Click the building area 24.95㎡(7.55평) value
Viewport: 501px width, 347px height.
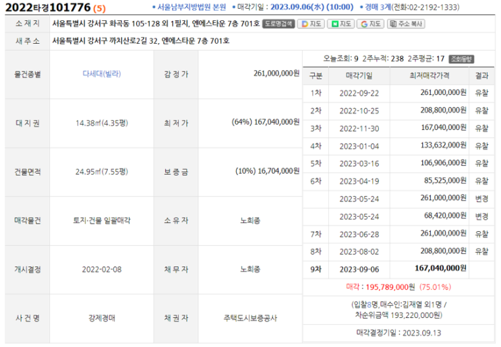pos(102,172)
